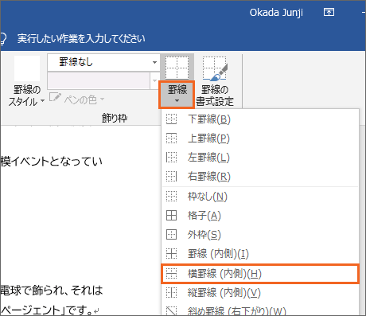
Task: Click the 下罫線(B) bottom border icon
Action: coord(171,119)
